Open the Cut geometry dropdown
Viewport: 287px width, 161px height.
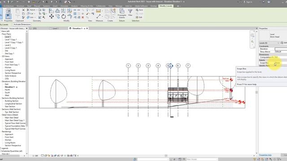[35, 13]
